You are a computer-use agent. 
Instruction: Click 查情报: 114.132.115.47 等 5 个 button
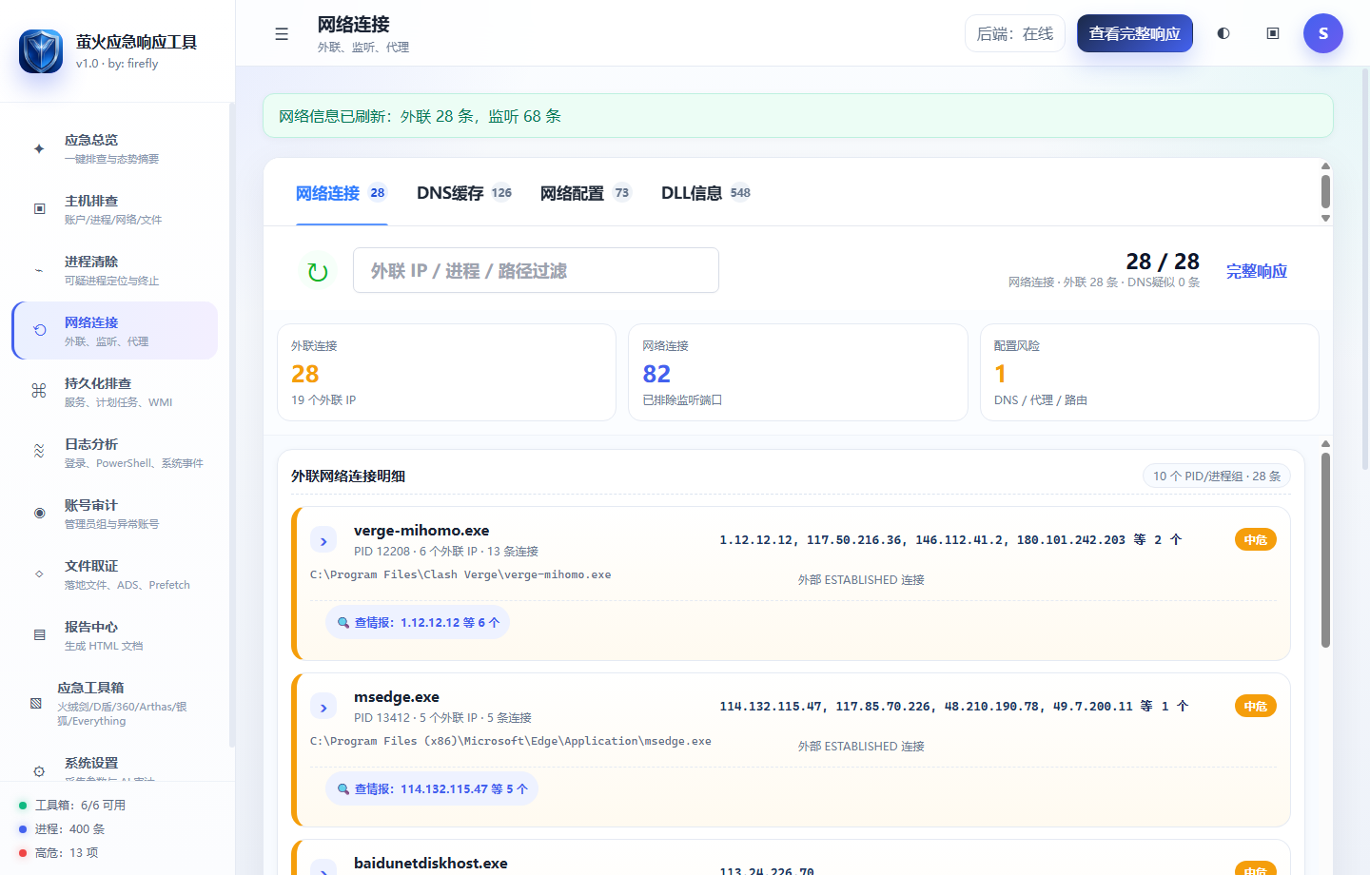pos(432,788)
